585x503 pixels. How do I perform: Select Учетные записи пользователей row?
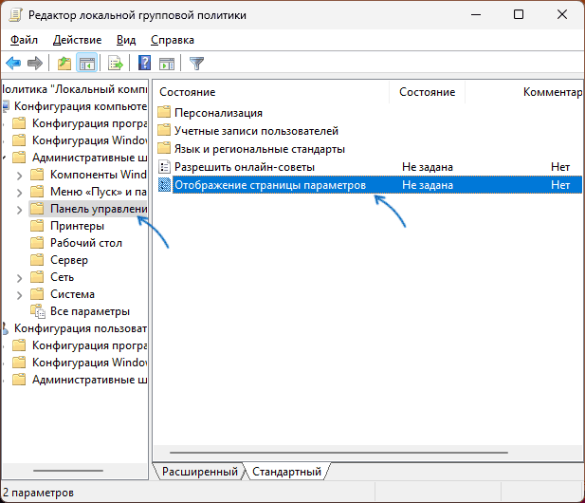click(256, 131)
